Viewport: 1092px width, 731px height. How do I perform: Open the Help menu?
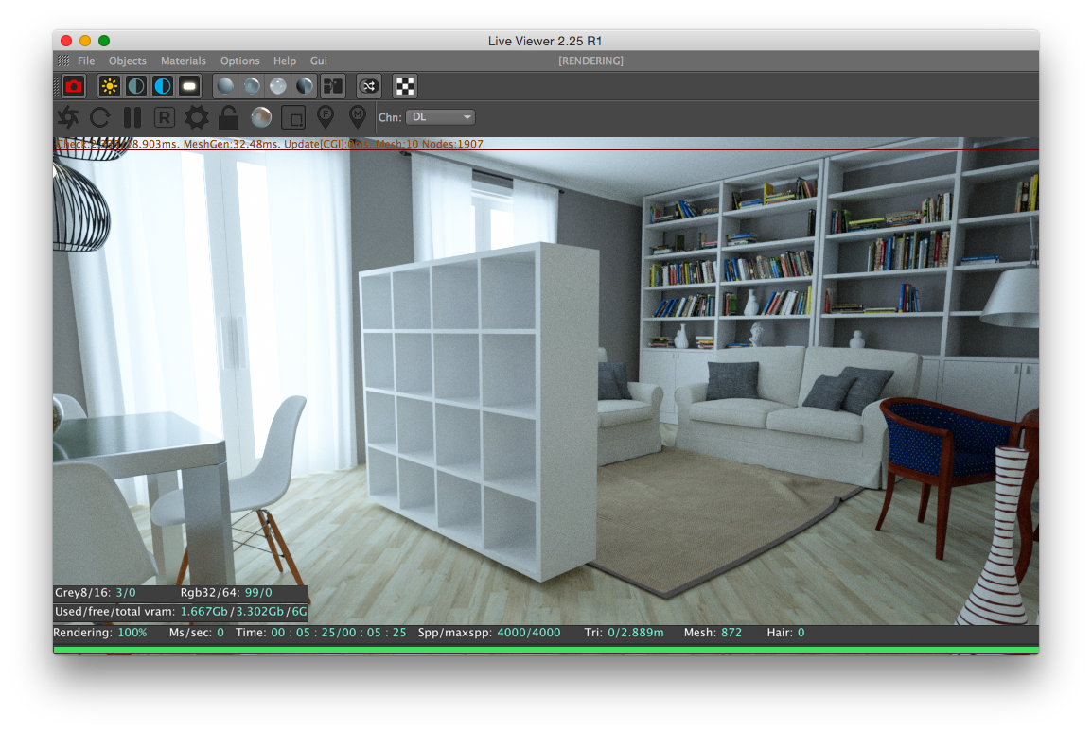click(x=284, y=61)
